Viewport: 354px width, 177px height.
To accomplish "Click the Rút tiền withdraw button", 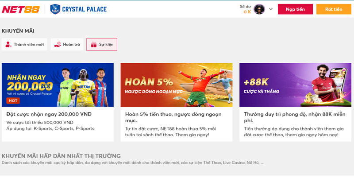I will tap(334, 9).
